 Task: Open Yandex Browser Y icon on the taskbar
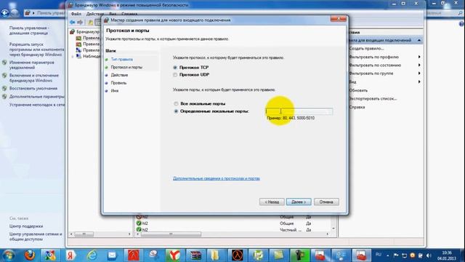(x=174, y=255)
